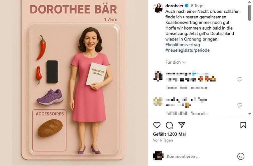Open dorobaer's profile picture
The width and height of the screenshot is (253, 166).
coord(158,8)
